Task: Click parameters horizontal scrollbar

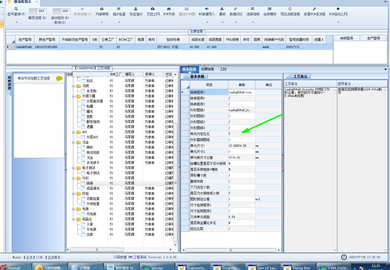Action: pos(231,250)
